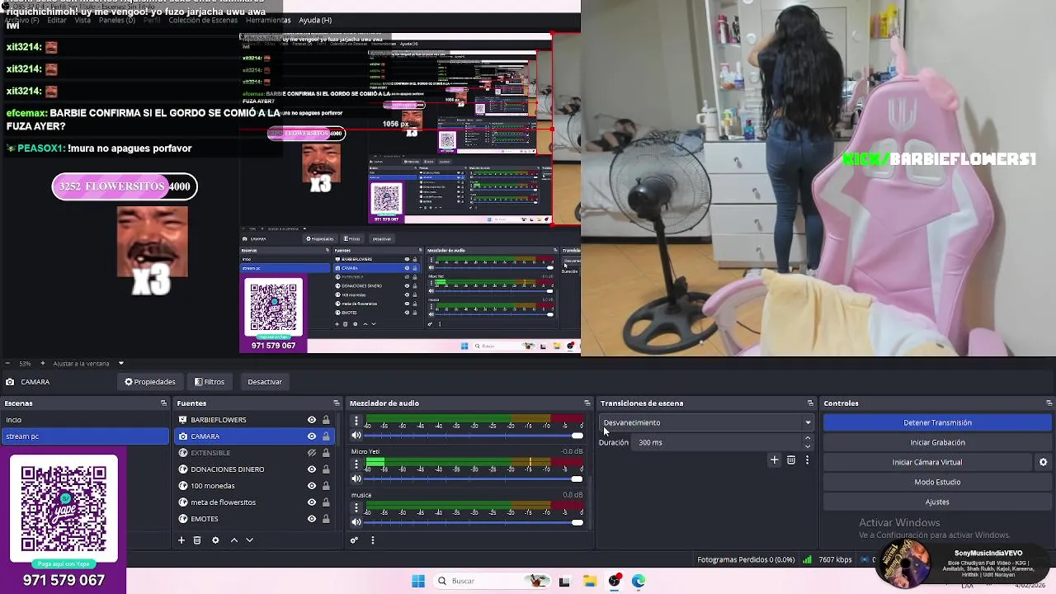Open Ajustes settings button
Screen dimensions: 1056x594
point(937,502)
